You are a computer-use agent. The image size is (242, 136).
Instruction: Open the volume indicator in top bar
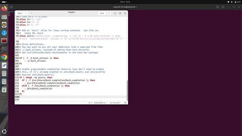232,2
